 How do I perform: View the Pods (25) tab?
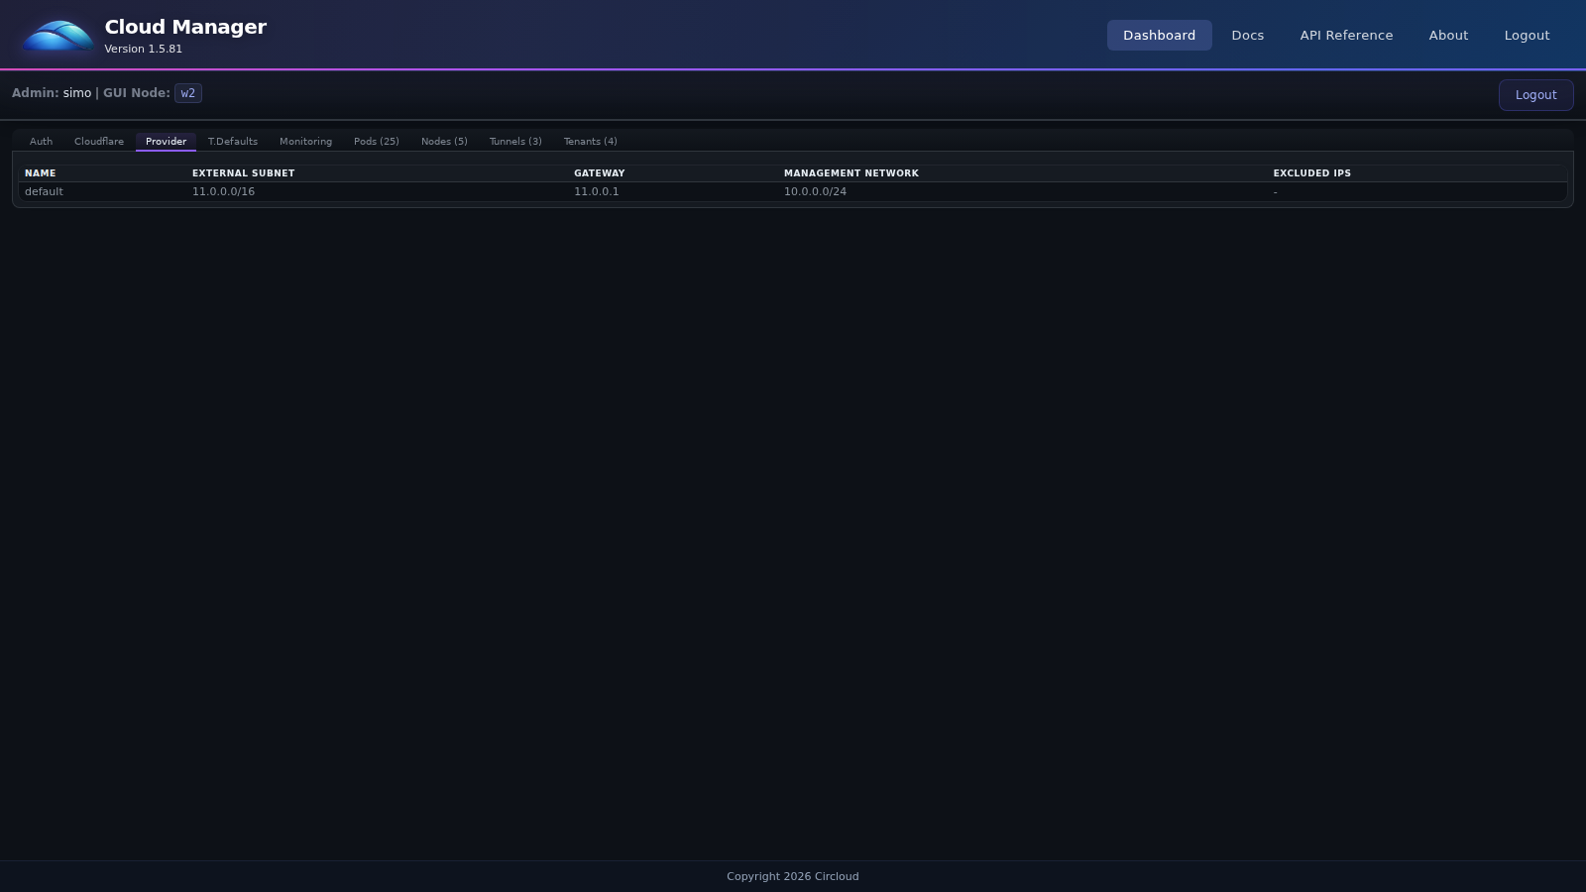pyautogui.click(x=376, y=141)
